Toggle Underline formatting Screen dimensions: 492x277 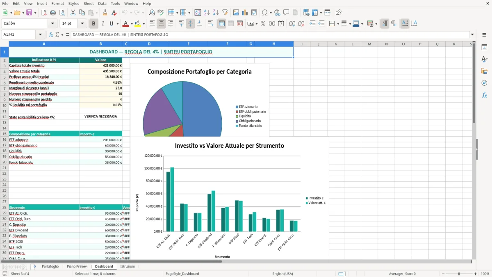click(112, 24)
